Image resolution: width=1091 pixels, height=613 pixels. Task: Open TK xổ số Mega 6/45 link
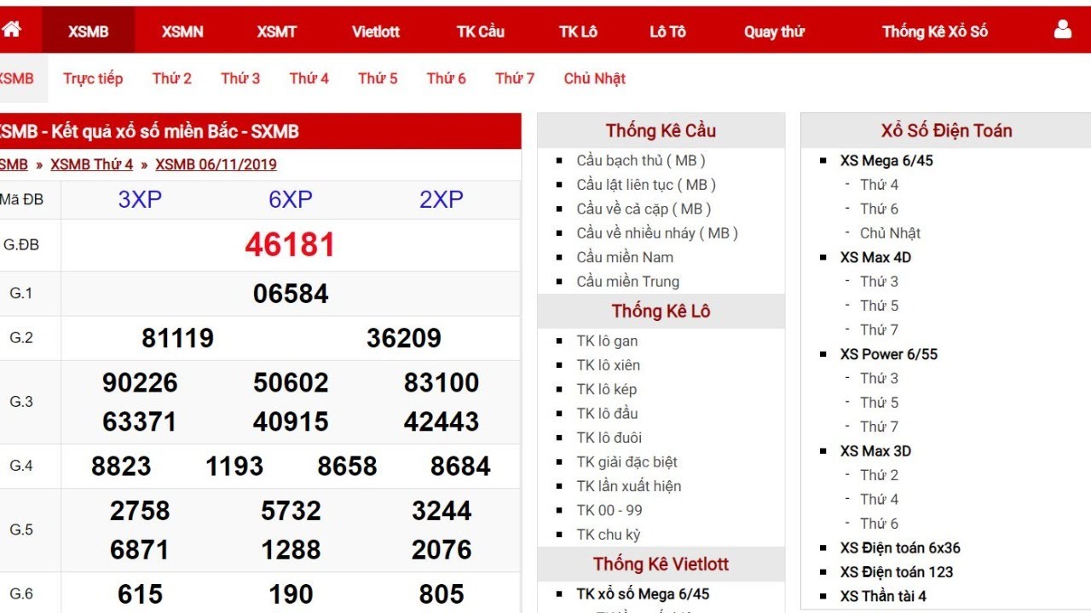[x=643, y=593]
